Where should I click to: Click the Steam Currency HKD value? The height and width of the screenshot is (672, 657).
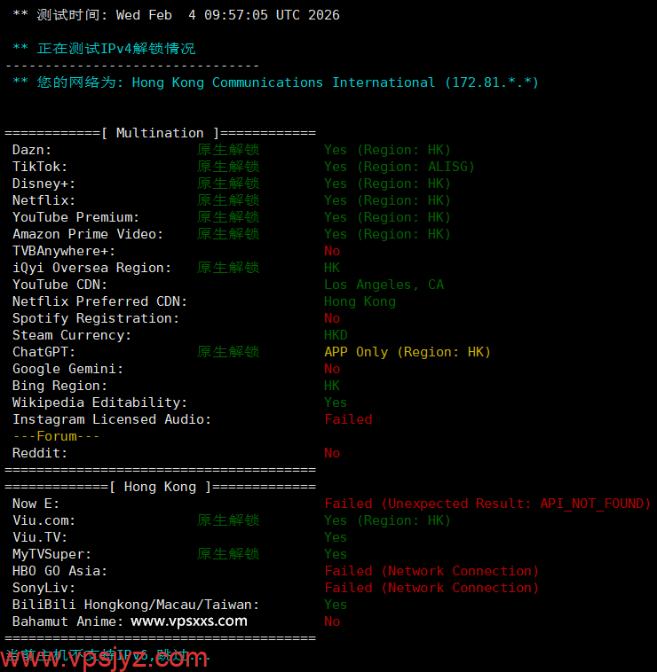336,335
